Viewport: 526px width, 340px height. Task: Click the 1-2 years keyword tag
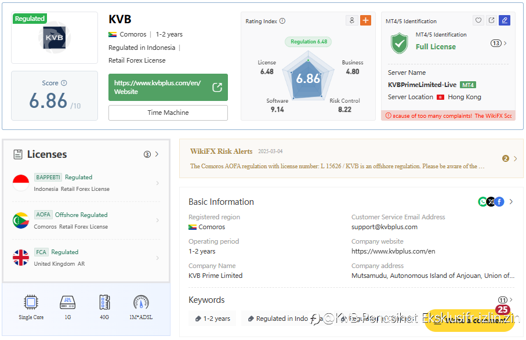pyautogui.click(x=213, y=319)
